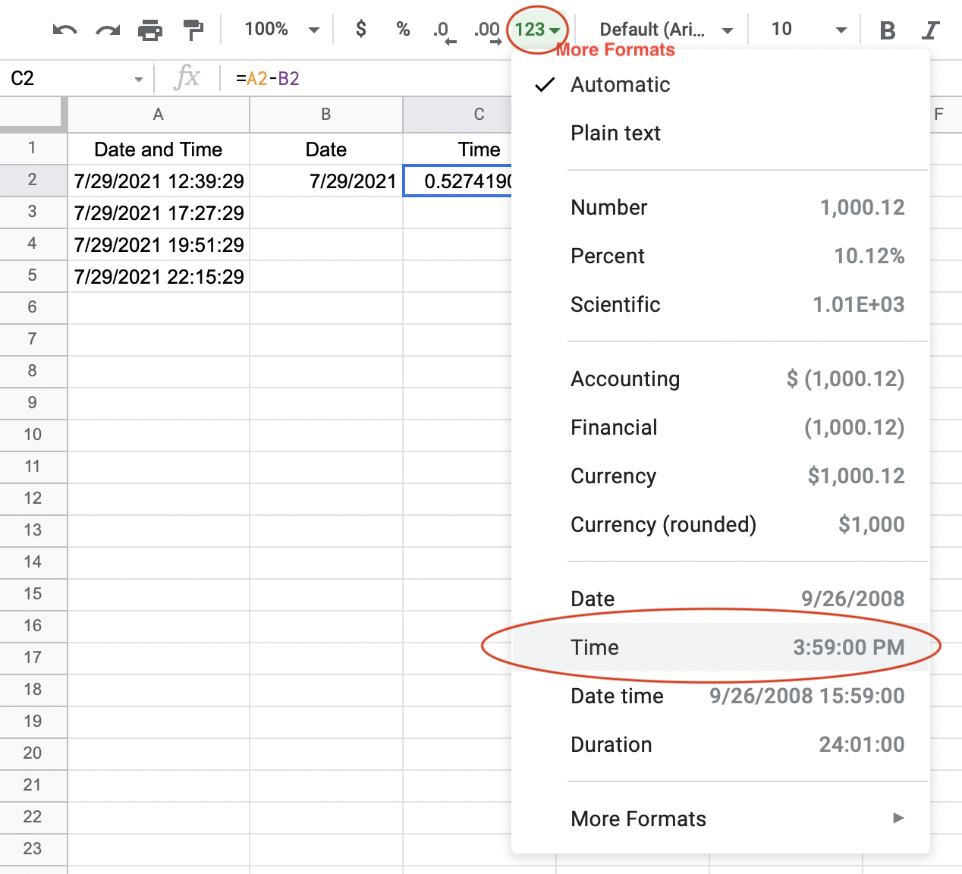Select the Automatic format option
The image size is (962, 874).
tap(721, 84)
